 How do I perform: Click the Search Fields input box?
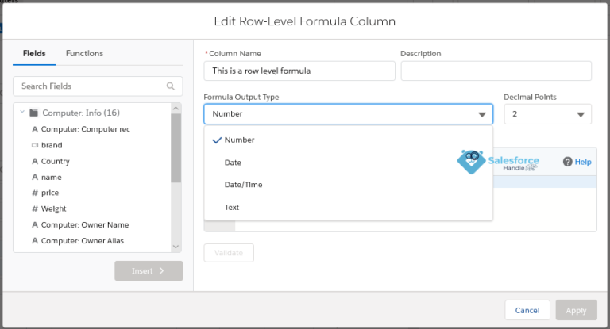pos(98,86)
